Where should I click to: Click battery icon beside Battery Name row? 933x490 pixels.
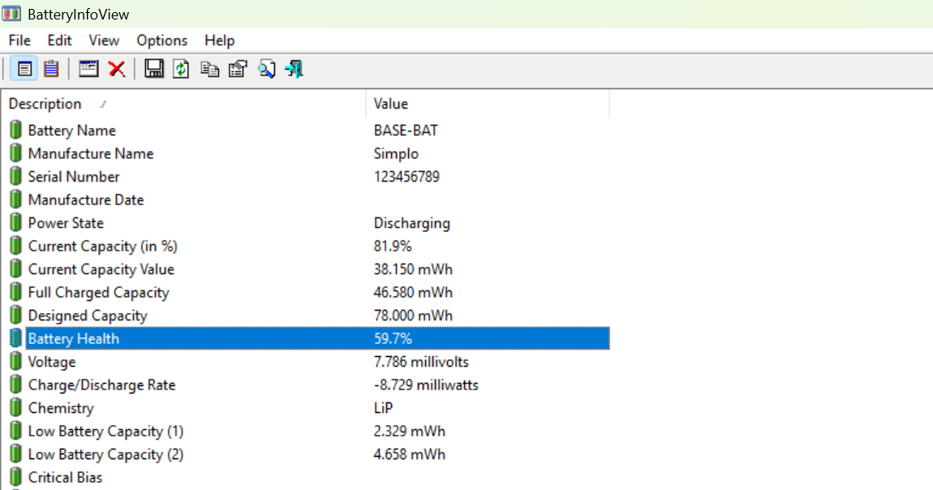click(x=16, y=130)
